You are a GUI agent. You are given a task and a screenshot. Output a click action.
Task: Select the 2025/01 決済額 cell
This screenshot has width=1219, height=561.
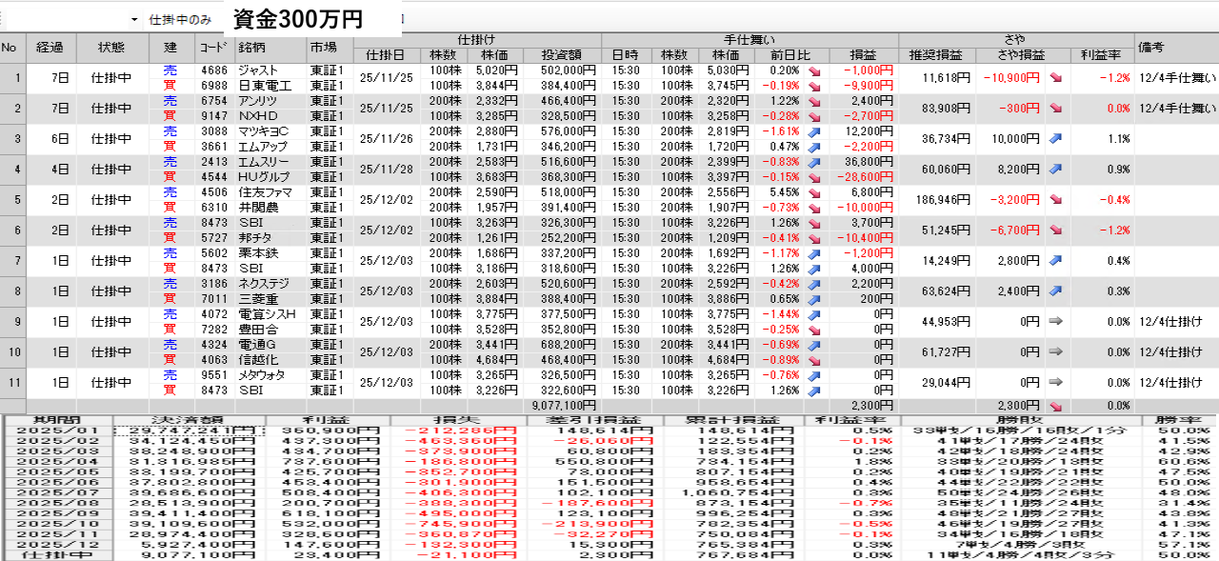point(189,431)
